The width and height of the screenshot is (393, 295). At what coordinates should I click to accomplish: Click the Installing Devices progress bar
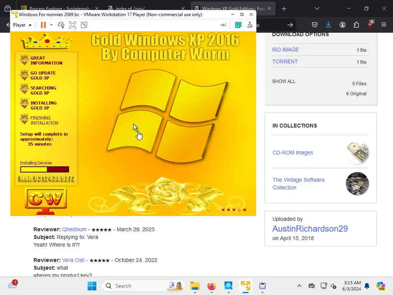(45, 169)
